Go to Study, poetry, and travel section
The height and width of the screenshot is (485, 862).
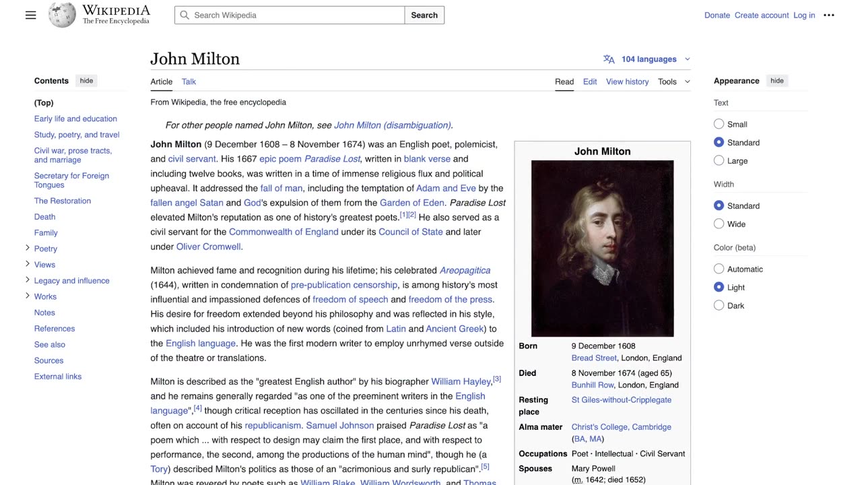77,135
